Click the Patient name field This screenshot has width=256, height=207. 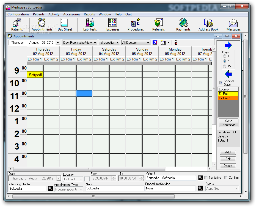pyautogui.click(x=170, y=178)
